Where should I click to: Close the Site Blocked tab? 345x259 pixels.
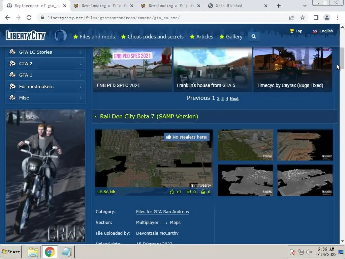coord(265,6)
